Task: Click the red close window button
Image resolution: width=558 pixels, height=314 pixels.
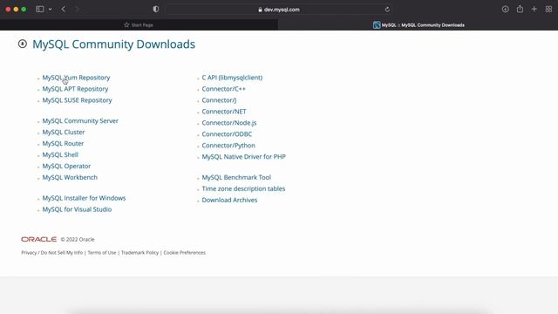Action: 8,10
